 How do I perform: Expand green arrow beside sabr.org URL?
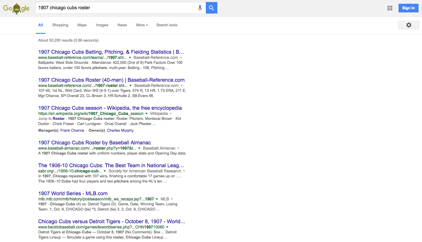tap(105, 171)
